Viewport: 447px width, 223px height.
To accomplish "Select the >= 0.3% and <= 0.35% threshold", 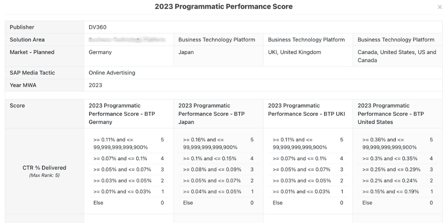I will 390,159.
